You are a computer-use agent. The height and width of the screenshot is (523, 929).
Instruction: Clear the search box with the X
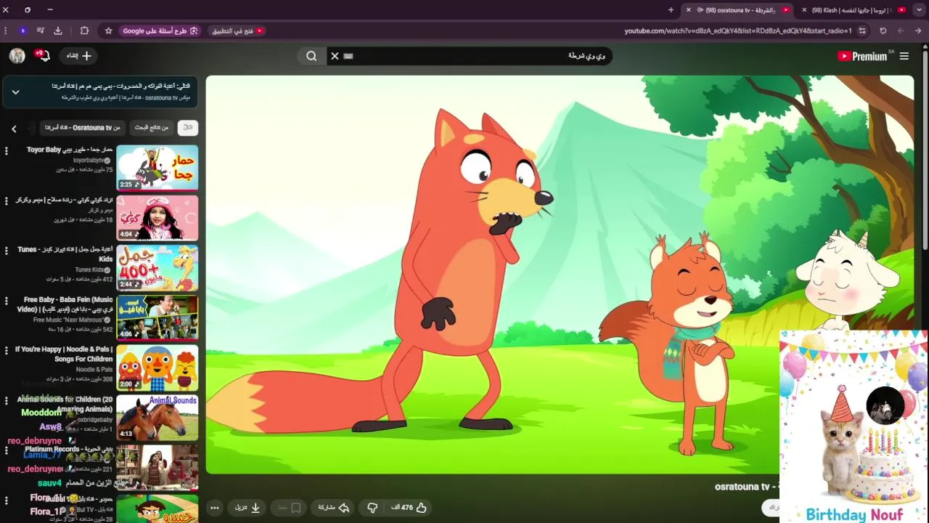(x=335, y=56)
